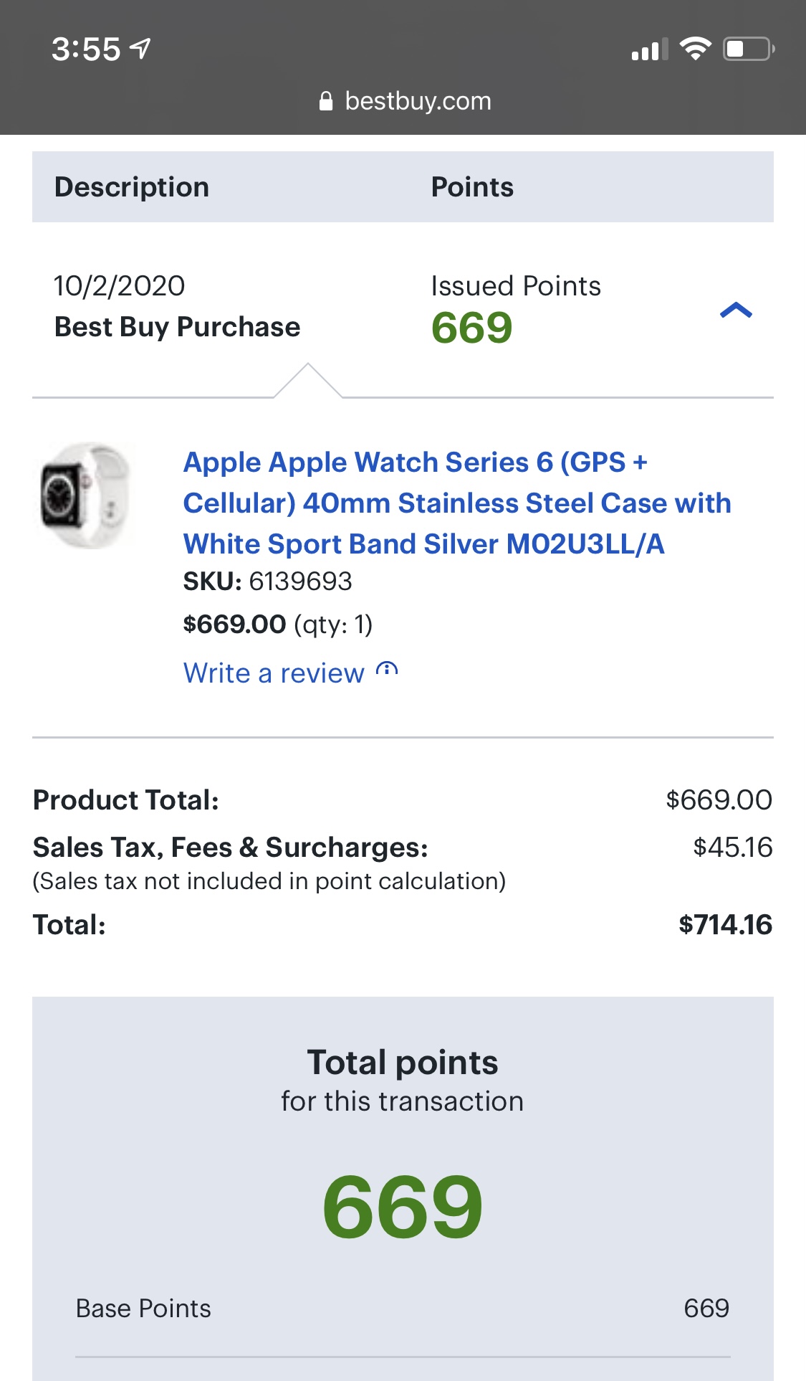Tap the Wi-Fi status icon
806x1381 pixels.
[694, 49]
